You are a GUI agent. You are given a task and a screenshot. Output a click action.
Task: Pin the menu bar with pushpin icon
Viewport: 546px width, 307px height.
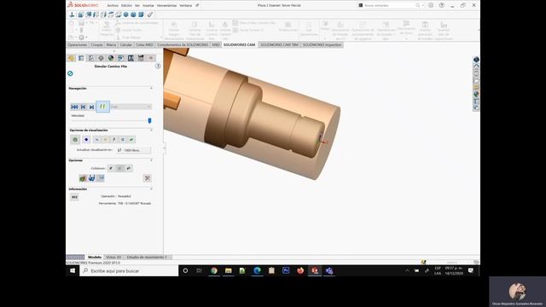coord(197,5)
